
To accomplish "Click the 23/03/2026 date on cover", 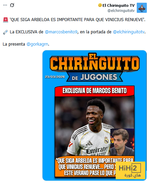I will click(55, 77).
